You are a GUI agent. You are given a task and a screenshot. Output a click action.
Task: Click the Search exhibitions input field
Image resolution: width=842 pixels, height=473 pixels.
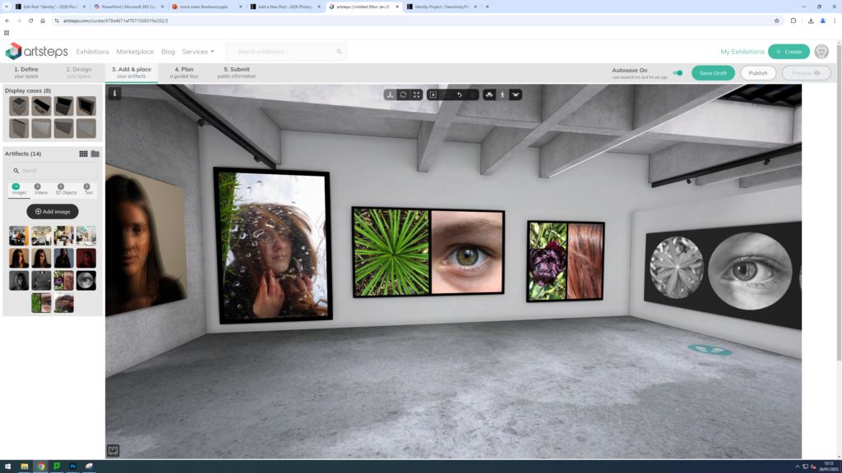coord(286,52)
